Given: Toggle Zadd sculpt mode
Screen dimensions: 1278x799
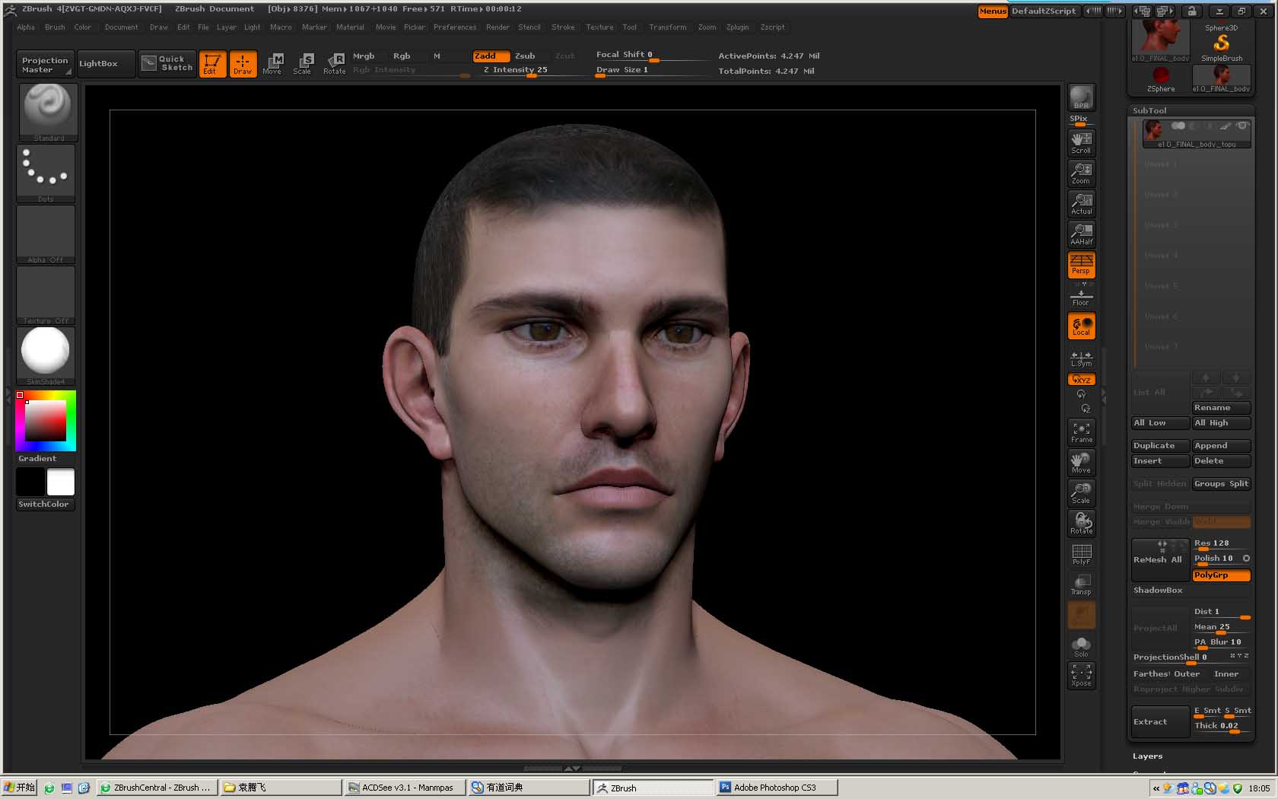Looking at the screenshot, I should (x=491, y=56).
